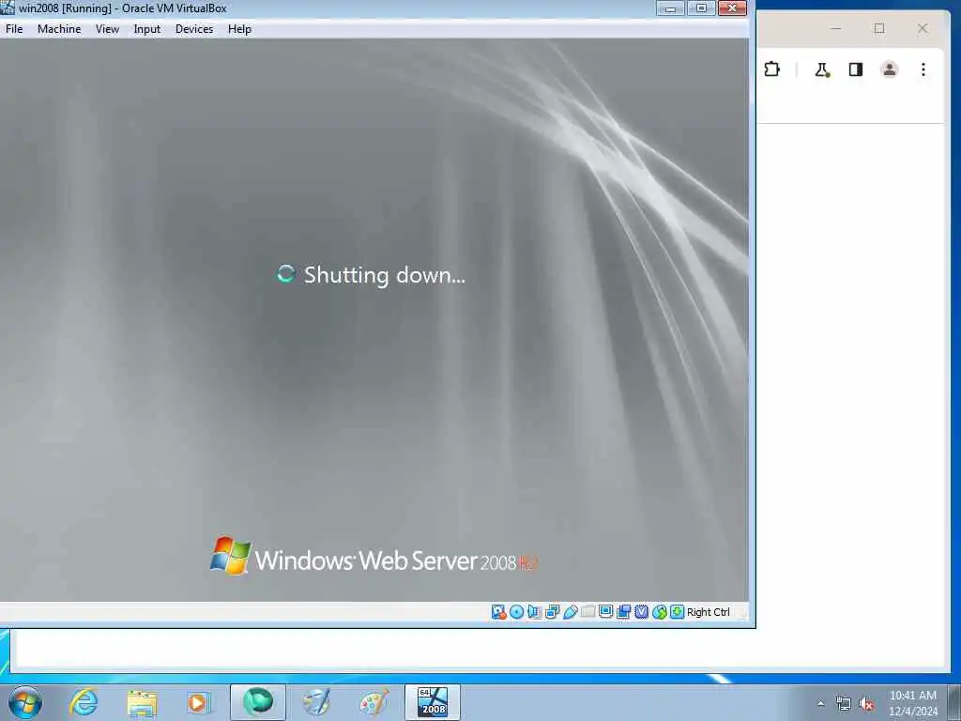Click the recording status icon
961x721 pixels.
(623, 612)
